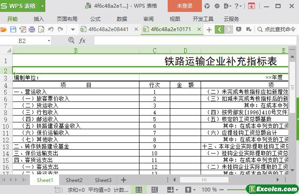Click the Print Preview icon
This screenshot has height=194, width=299.
click(41, 29)
